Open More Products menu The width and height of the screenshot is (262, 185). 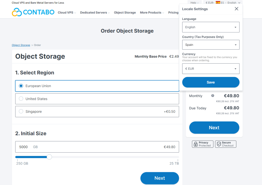[x=152, y=13]
